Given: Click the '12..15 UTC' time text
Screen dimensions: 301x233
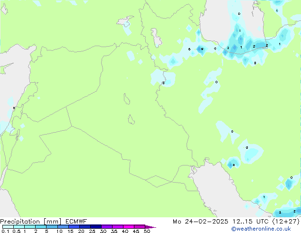Looking at the screenshot, I should pos(250,222).
